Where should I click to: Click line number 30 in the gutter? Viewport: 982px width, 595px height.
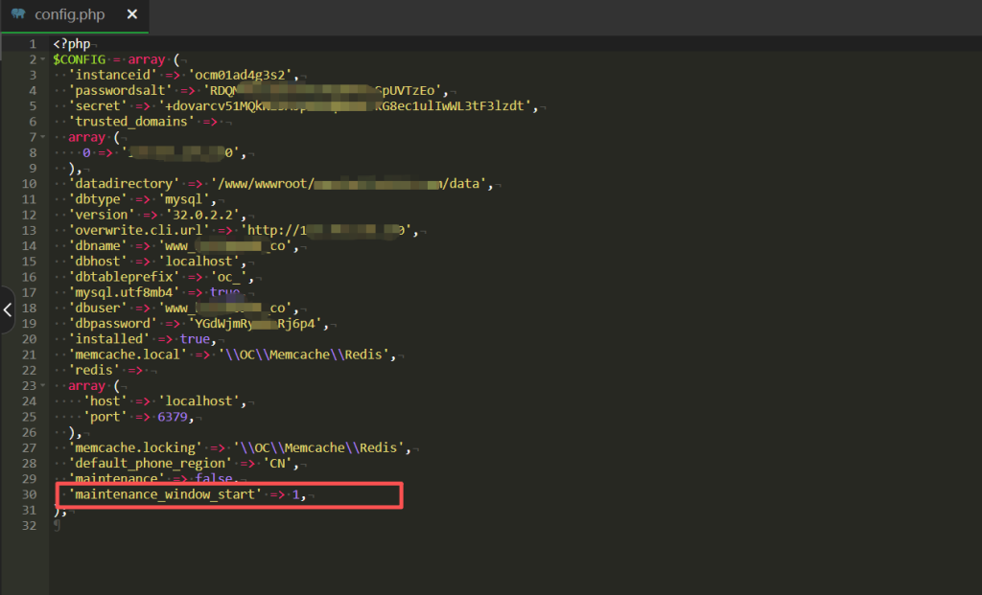pyautogui.click(x=30, y=493)
